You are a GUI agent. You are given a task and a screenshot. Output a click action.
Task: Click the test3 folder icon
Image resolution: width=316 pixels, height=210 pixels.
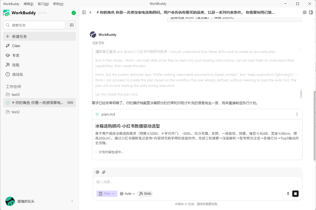(8, 94)
